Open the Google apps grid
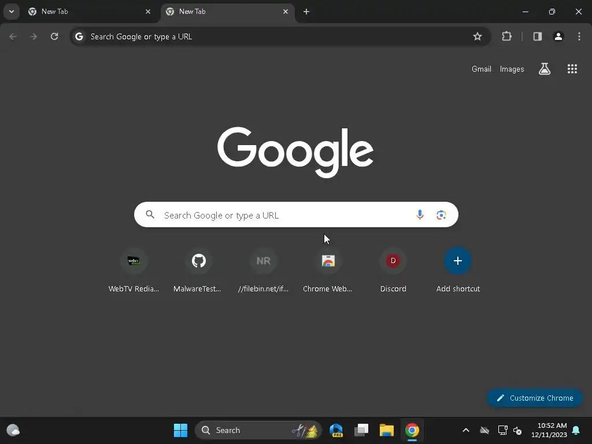 pyautogui.click(x=572, y=69)
